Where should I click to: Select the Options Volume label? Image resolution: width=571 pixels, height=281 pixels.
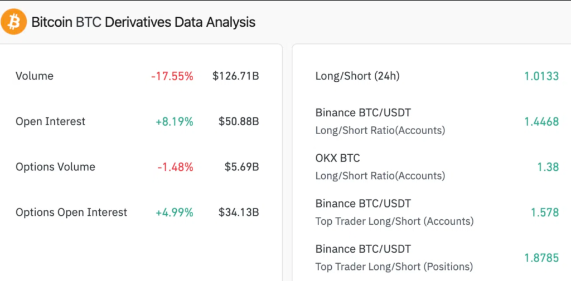coord(55,167)
